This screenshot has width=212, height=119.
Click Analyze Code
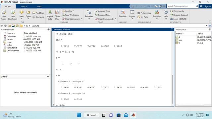(103, 11)
